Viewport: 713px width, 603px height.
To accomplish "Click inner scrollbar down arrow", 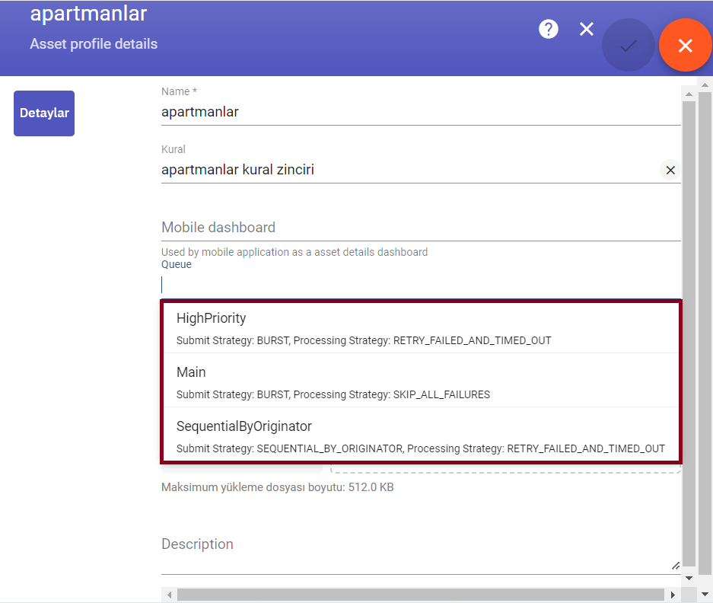I will click(689, 578).
